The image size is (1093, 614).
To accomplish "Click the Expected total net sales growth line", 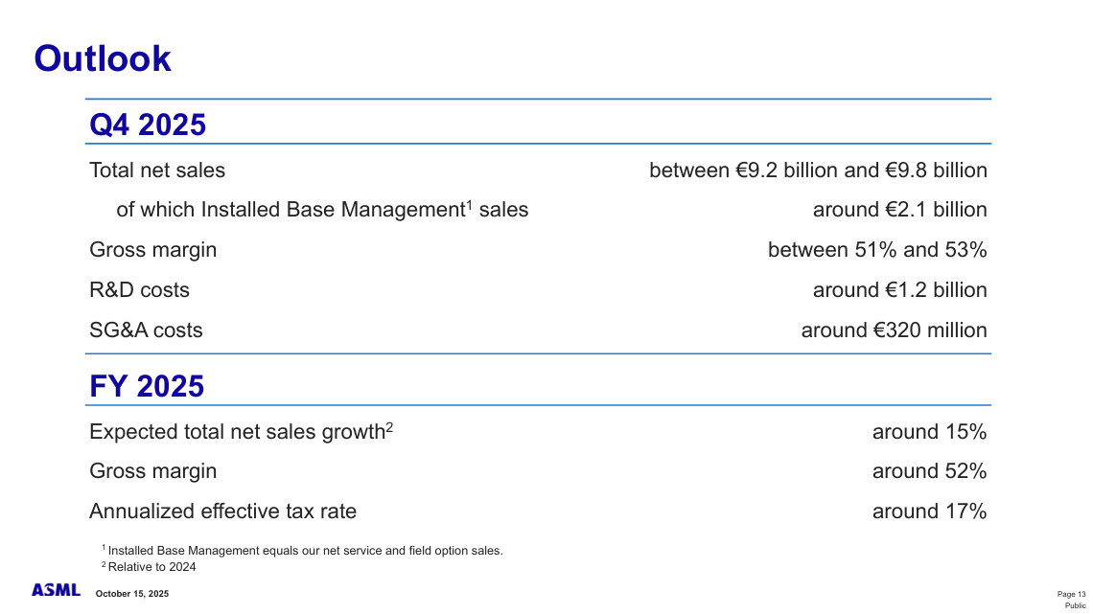I will (x=242, y=431).
